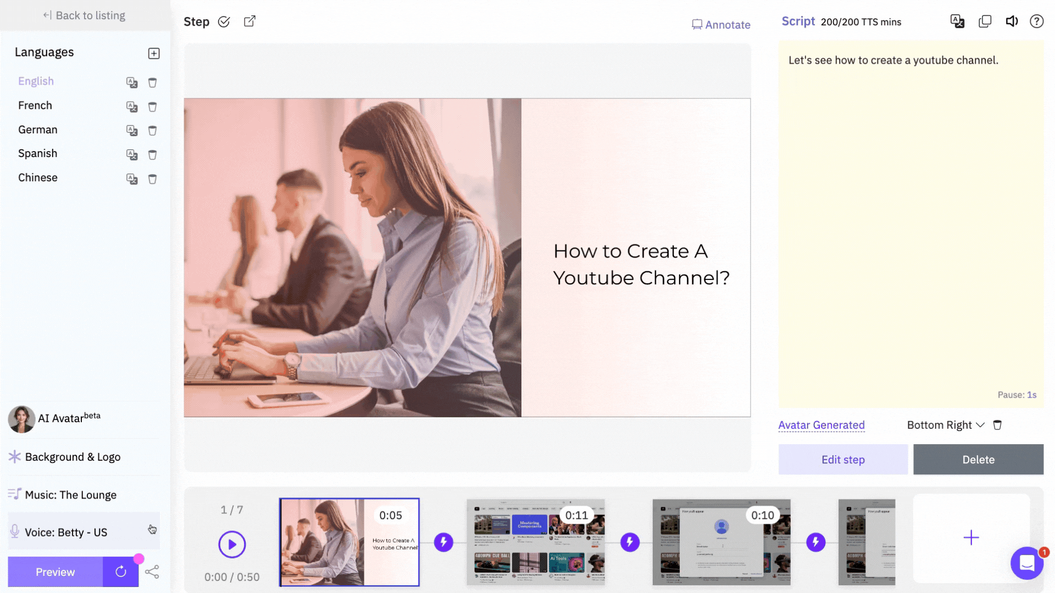The width and height of the screenshot is (1055, 593).
Task: Click the Edit step button
Action: pos(843,460)
